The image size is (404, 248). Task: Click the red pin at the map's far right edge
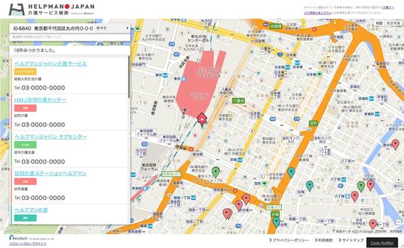click(x=395, y=144)
